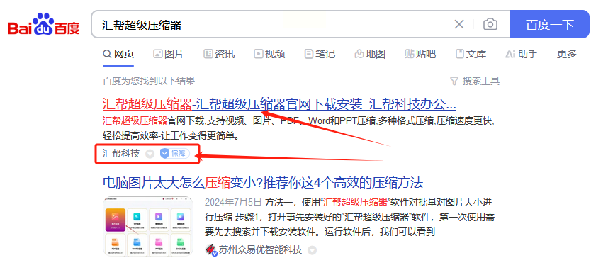
Task: Open the 视频 tab
Action: tap(269, 54)
